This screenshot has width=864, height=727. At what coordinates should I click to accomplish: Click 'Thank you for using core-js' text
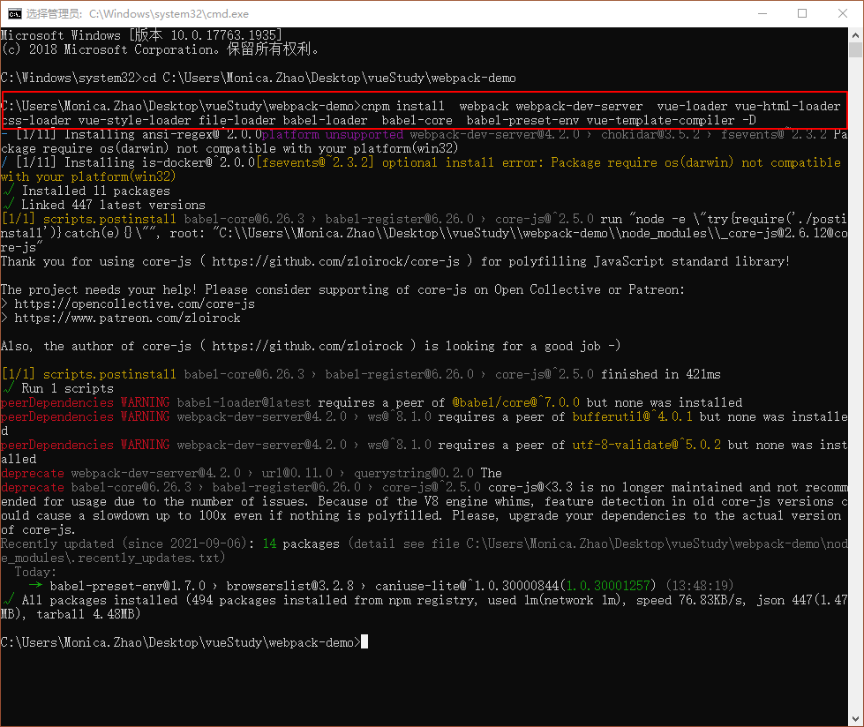[x=96, y=261]
